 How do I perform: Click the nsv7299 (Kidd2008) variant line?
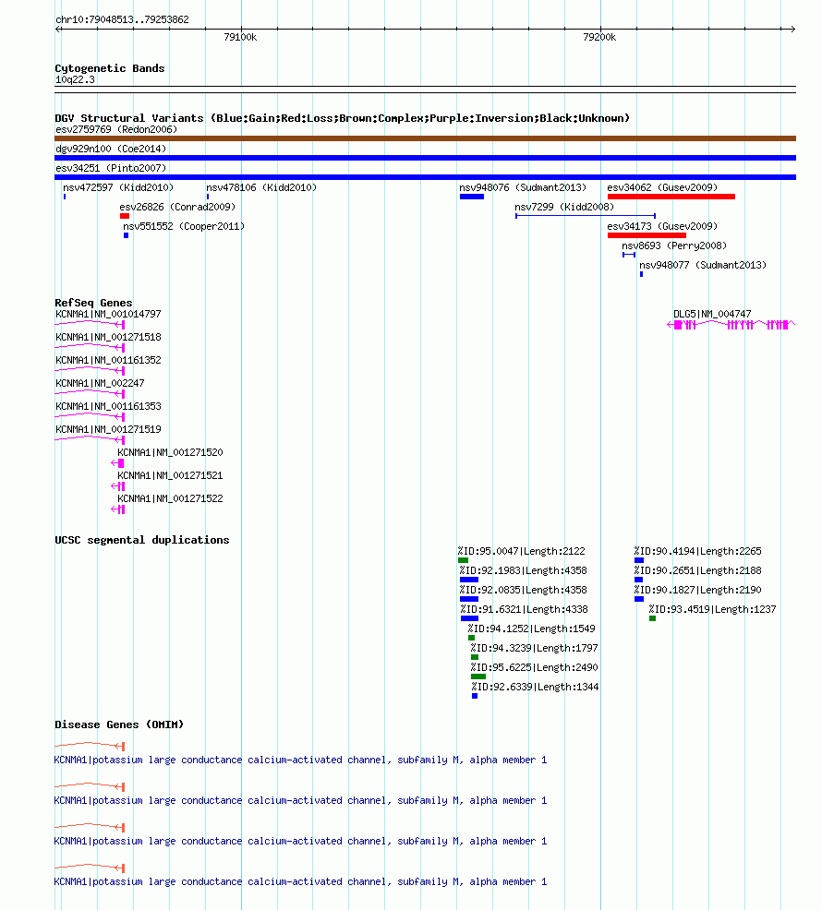pos(586,216)
